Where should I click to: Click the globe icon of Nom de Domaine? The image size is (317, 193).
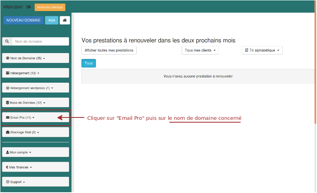8,58
